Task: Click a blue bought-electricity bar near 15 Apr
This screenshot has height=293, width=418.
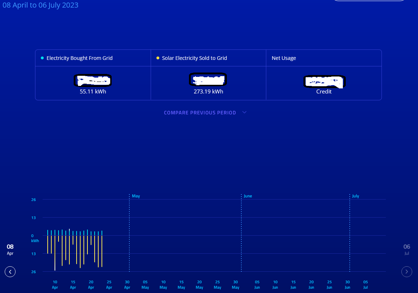Action: click(x=73, y=233)
